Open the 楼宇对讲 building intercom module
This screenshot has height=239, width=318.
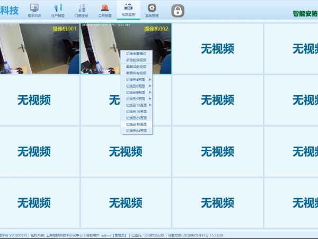point(34,10)
